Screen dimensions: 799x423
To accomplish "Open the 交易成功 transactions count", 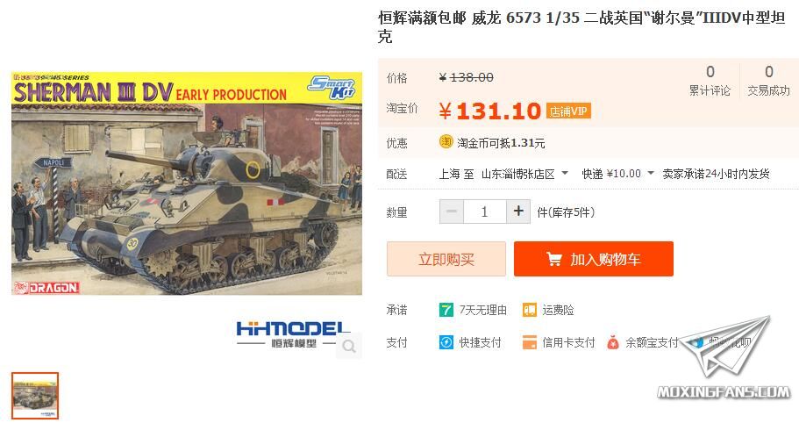I will 768,81.
